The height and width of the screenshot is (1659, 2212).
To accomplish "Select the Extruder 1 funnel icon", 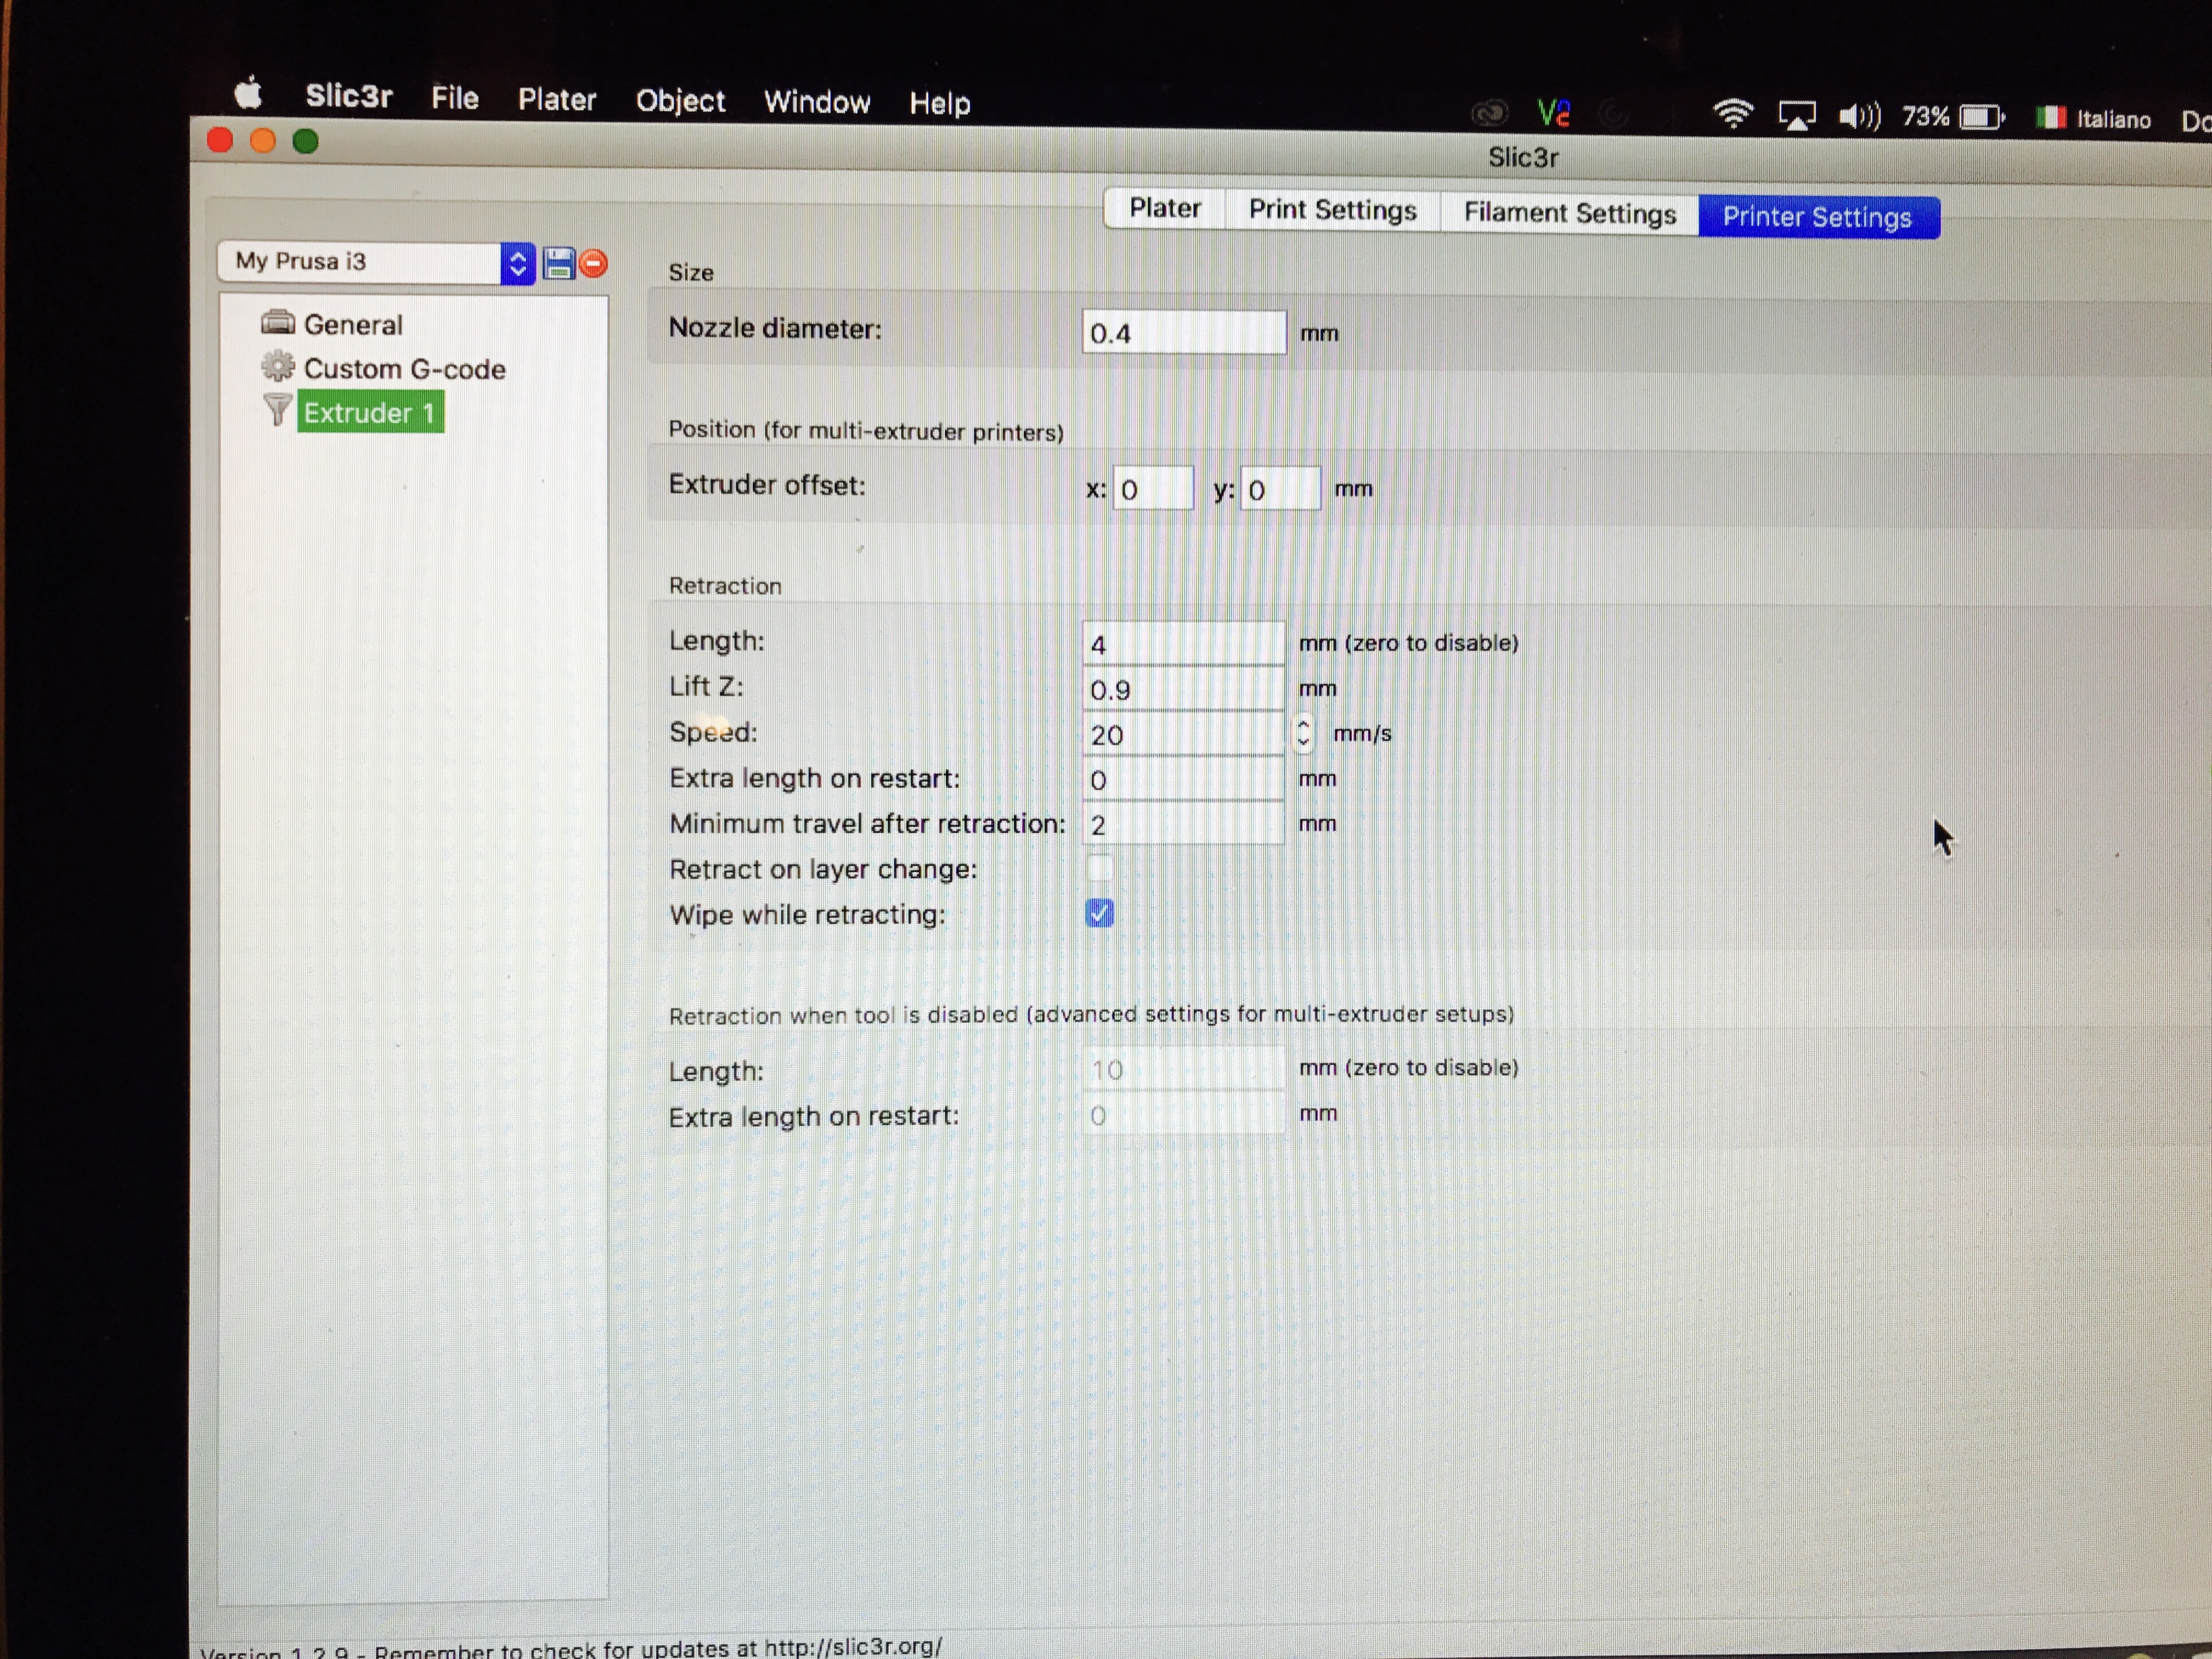I will [277, 410].
